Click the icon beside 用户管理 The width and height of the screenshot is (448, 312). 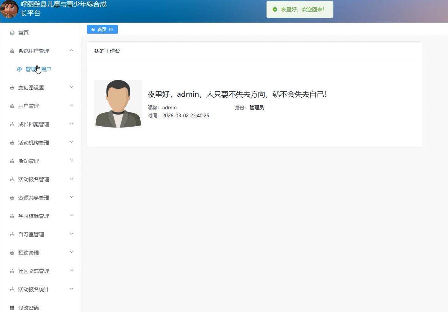point(12,106)
